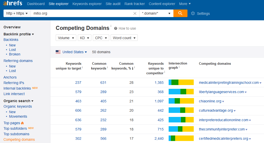Click the 1,385 unique competitor keywords value
The width and height of the screenshot is (264, 143).
pos(159,83)
